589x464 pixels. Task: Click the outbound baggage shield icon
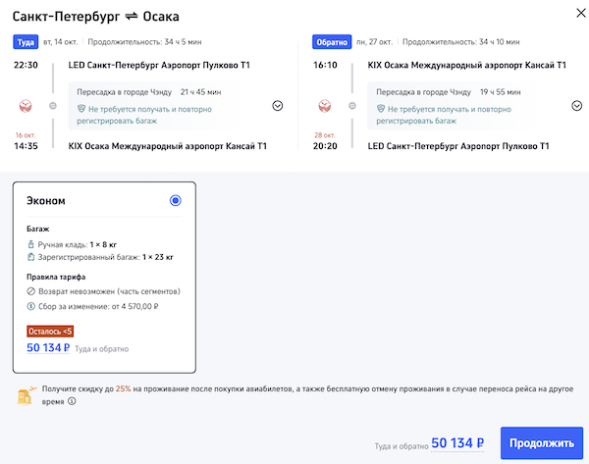click(81, 109)
